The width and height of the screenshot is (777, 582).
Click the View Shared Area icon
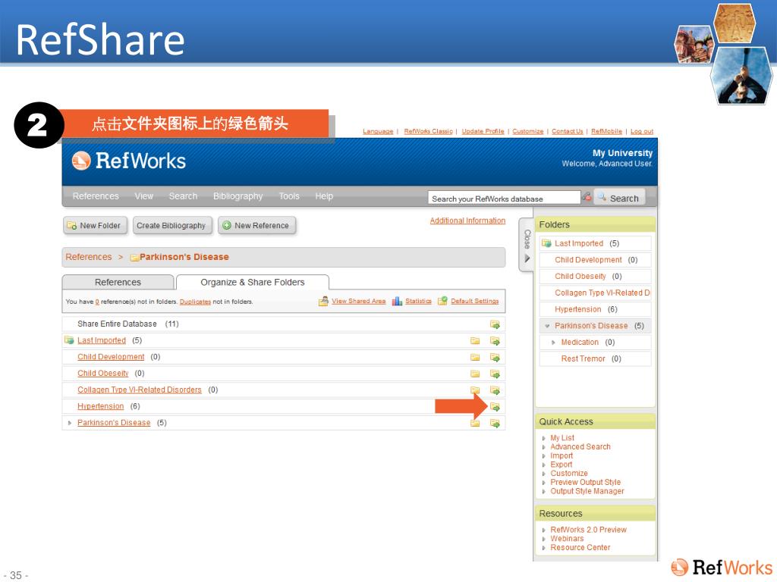coord(323,301)
